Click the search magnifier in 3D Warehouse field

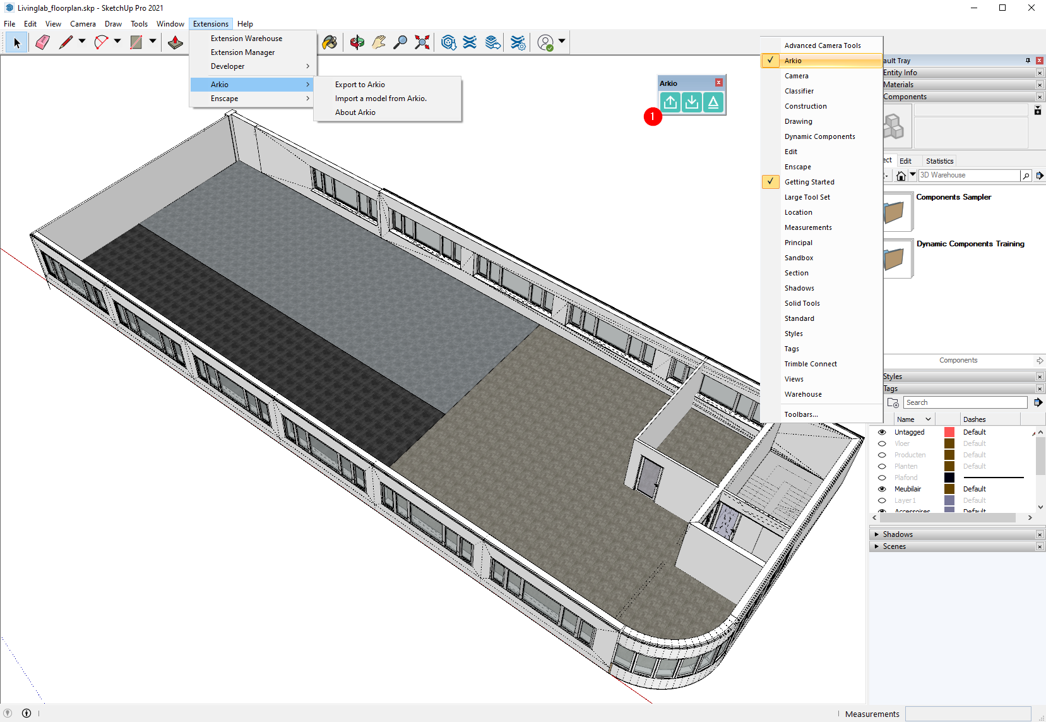pyautogui.click(x=1026, y=176)
